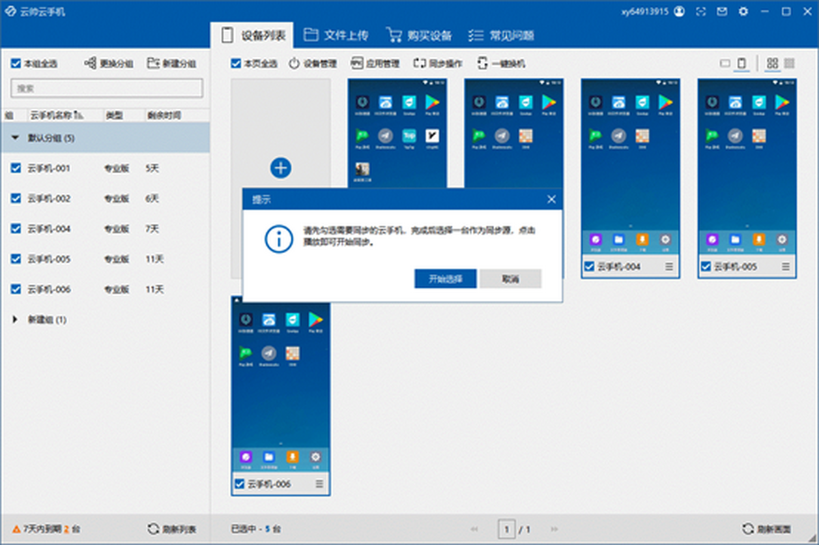819x545 pixels.
Task: Switch to grid thumbnail view icon
Action: click(x=773, y=63)
